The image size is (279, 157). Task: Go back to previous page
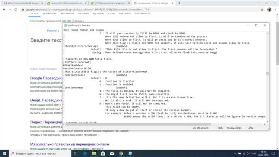[x=4, y=9]
